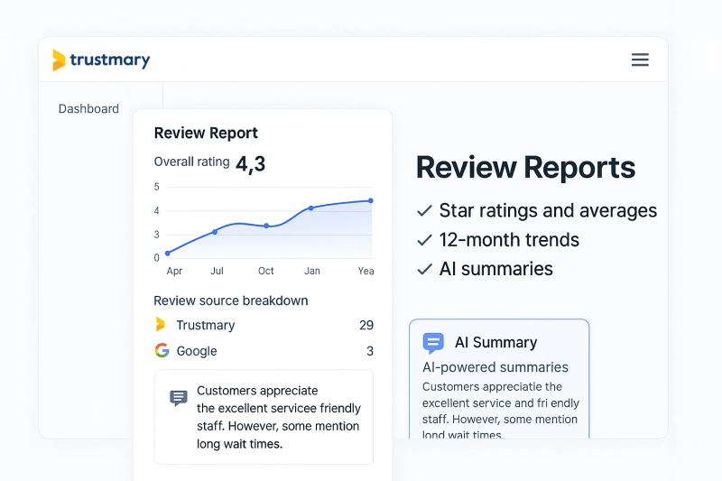The image size is (722, 481).
Task: Click checkmark beside Star ratings and averages
Action: (x=424, y=211)
